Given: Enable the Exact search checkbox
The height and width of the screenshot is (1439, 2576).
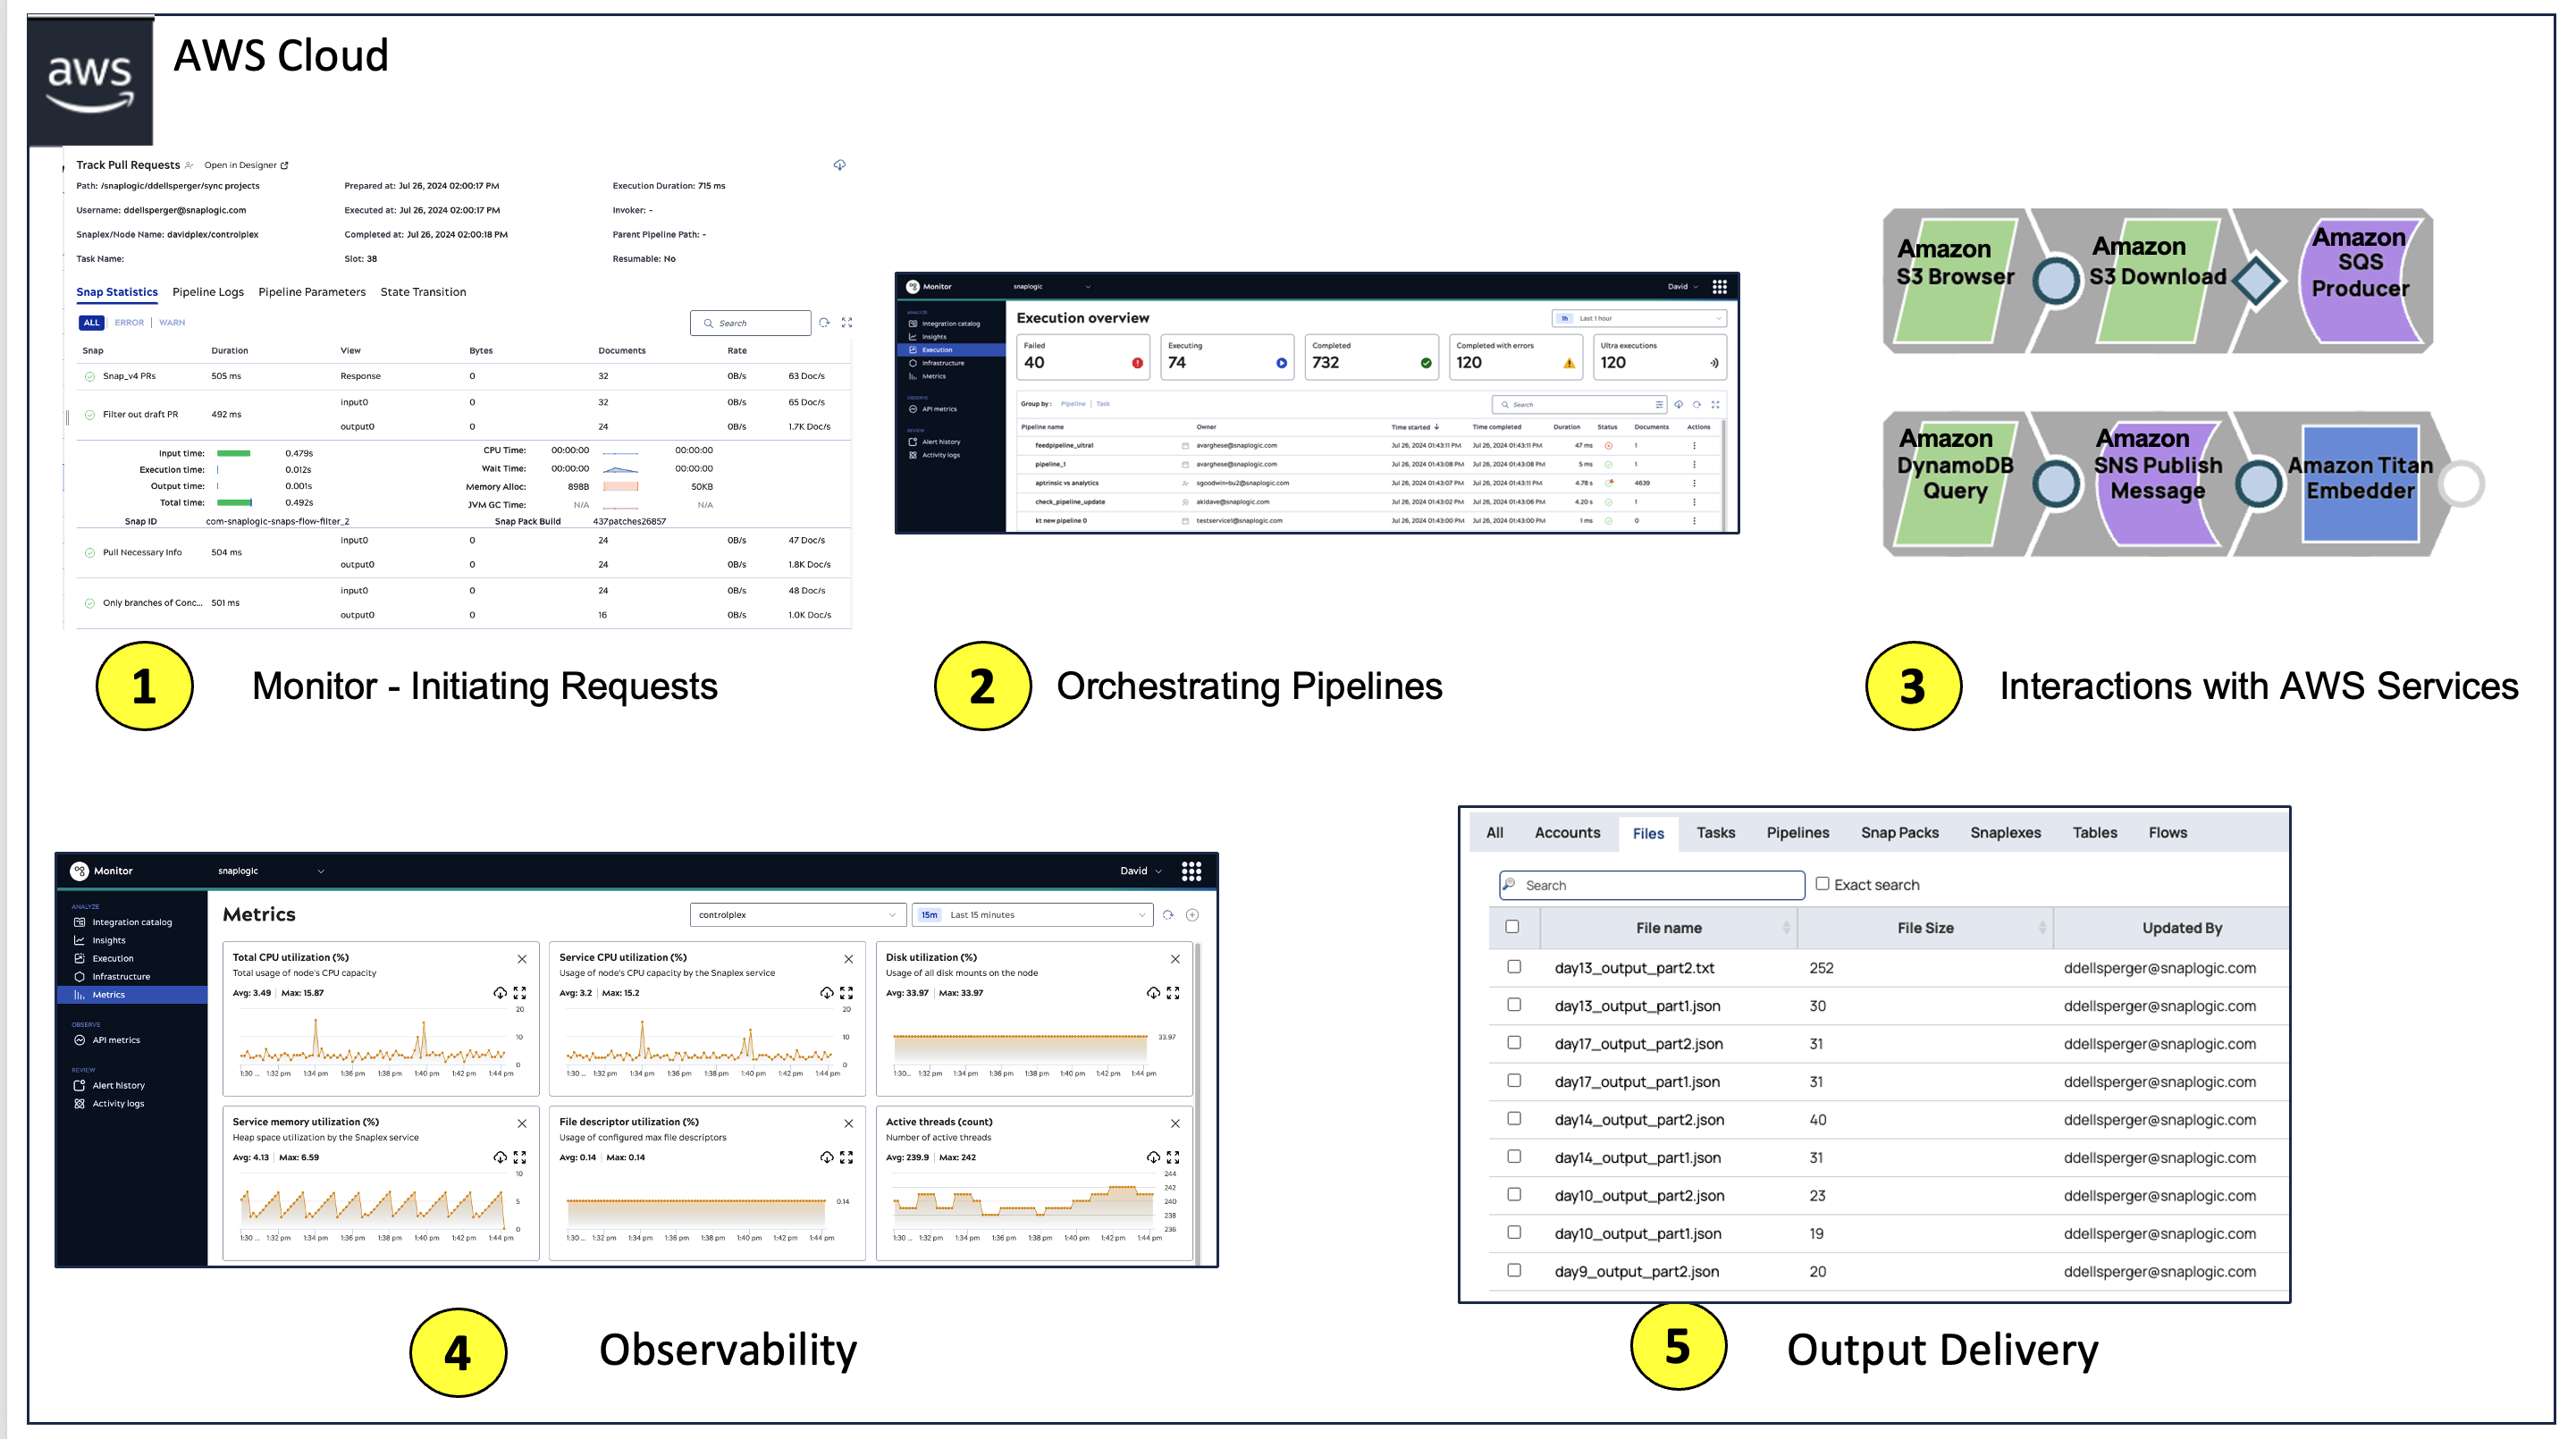Looking at the screenshot, I should click(x=1822, y=884).
